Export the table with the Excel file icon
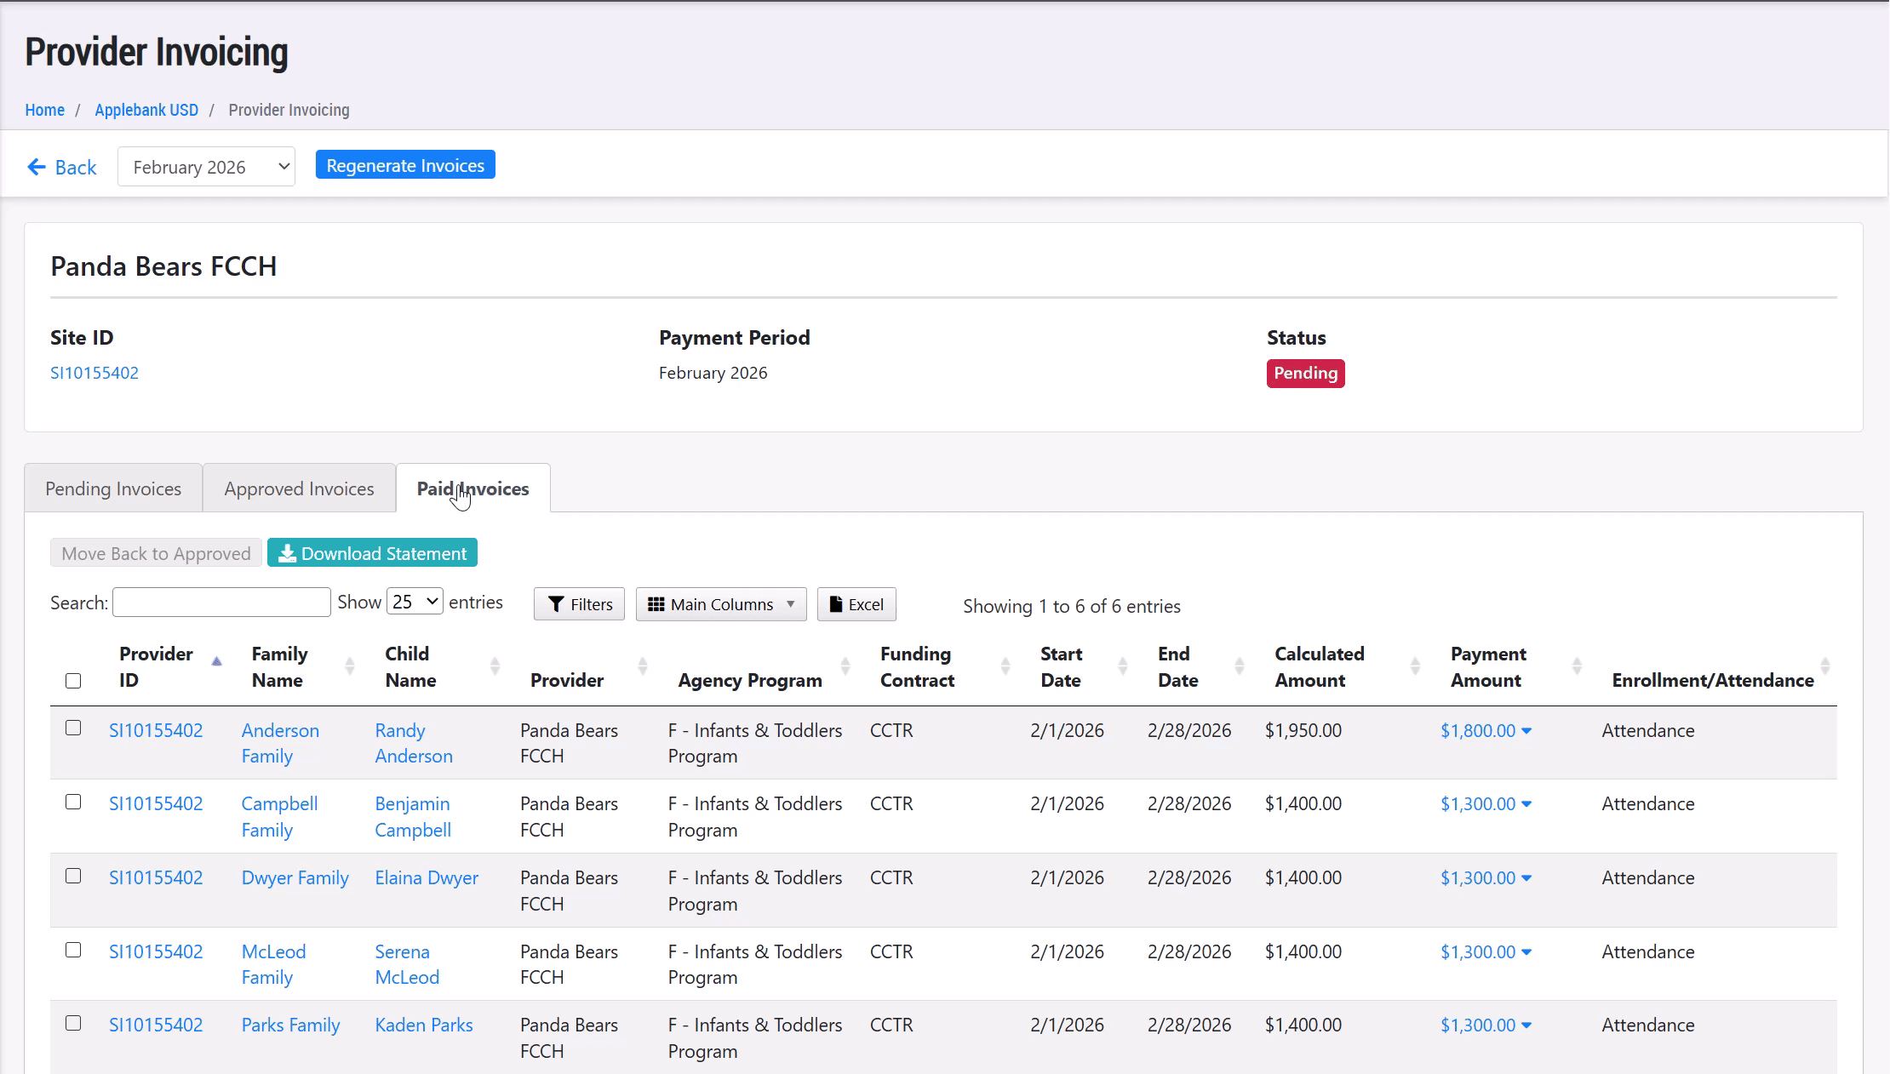The width and height of the screenshot is (1890, 1074). pos(836,604)
